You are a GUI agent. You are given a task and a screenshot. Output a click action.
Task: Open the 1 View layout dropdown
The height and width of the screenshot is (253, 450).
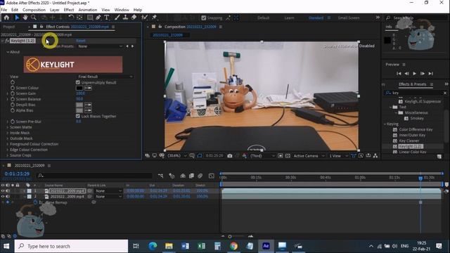tap(338, 156)
